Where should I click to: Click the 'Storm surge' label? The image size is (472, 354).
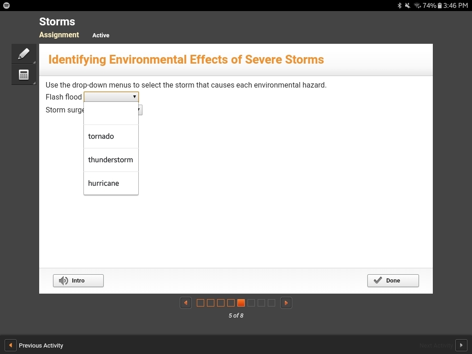(65, 110)
